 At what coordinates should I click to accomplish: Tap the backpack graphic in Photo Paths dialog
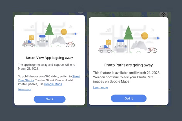[x=120, y=46]
